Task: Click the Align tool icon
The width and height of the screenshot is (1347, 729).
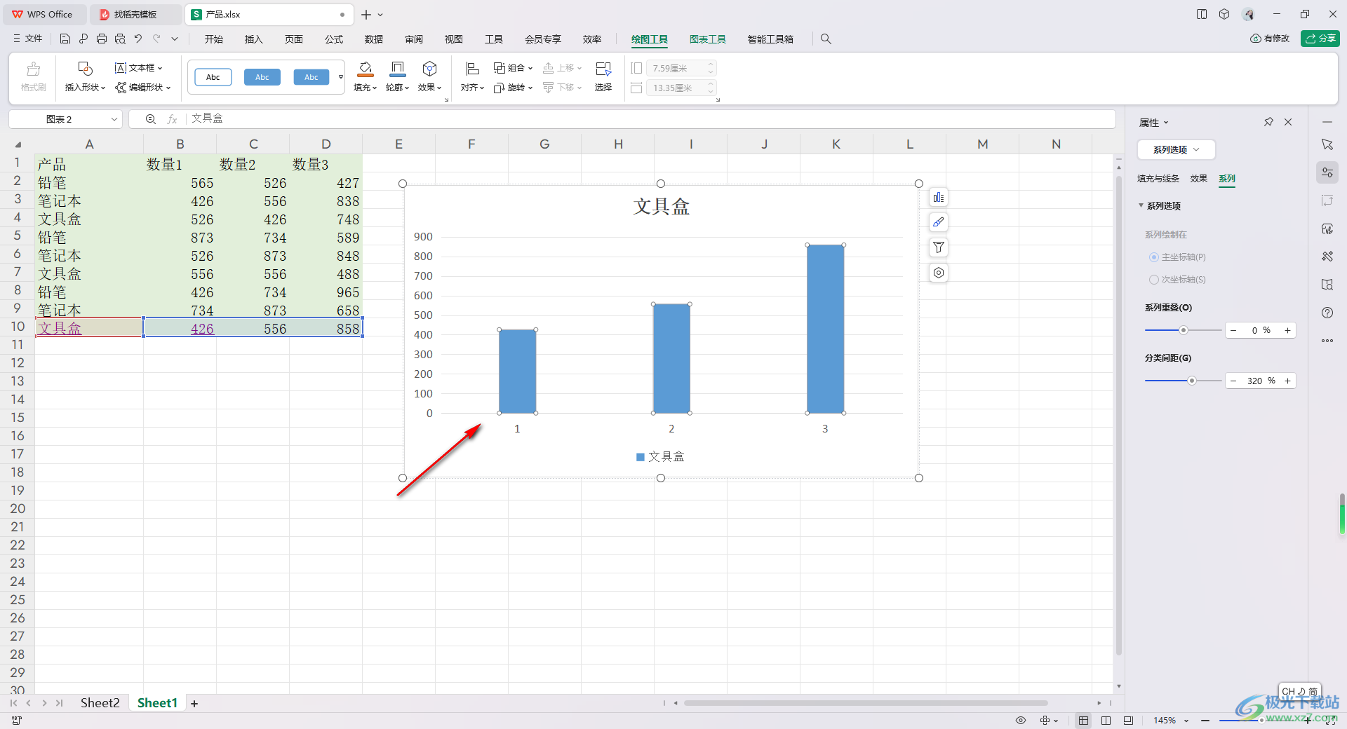Action: pos(472,77)
